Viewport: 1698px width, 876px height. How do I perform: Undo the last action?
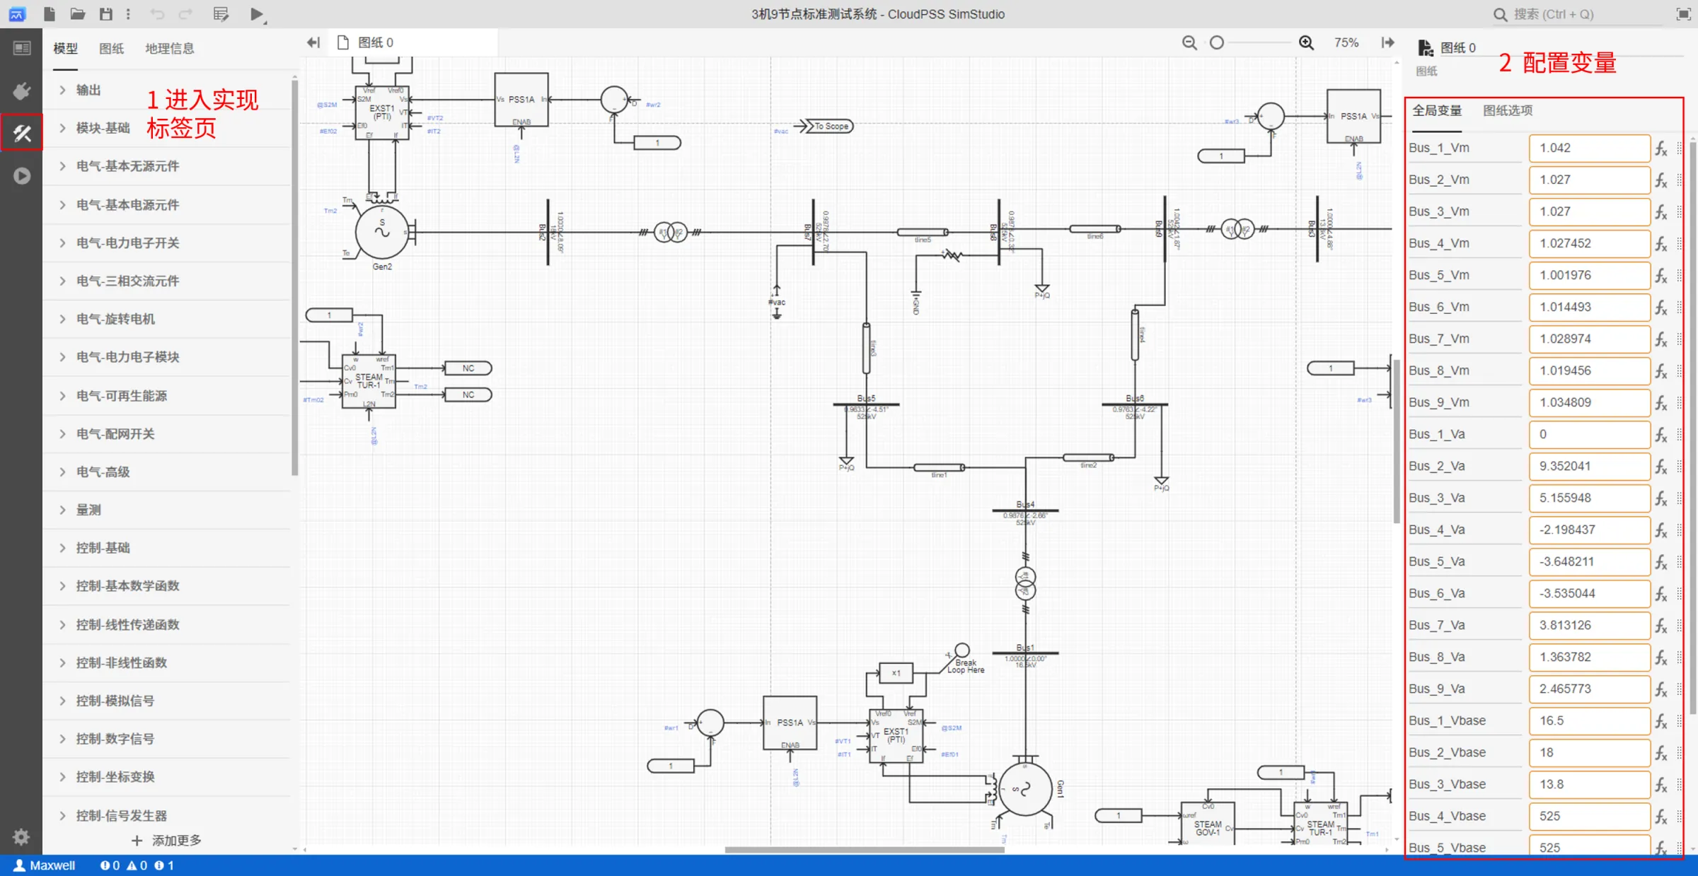[x=157, y=14]
